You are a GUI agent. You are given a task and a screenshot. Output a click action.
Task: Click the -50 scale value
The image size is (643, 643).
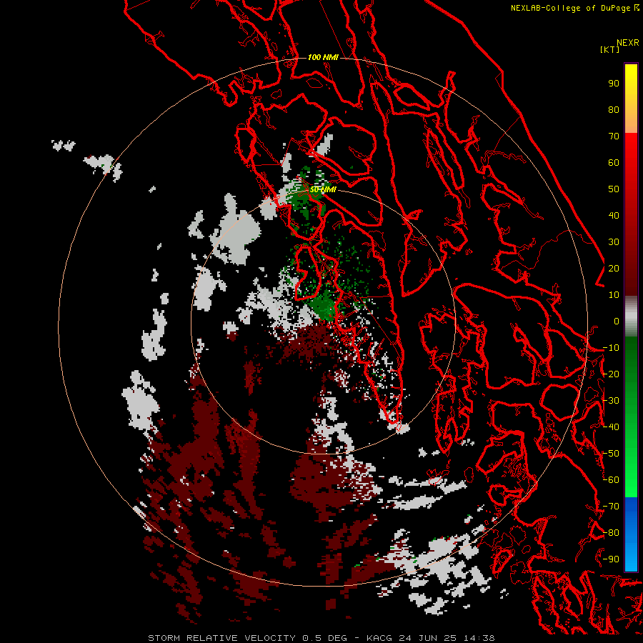tap(611, 454)
